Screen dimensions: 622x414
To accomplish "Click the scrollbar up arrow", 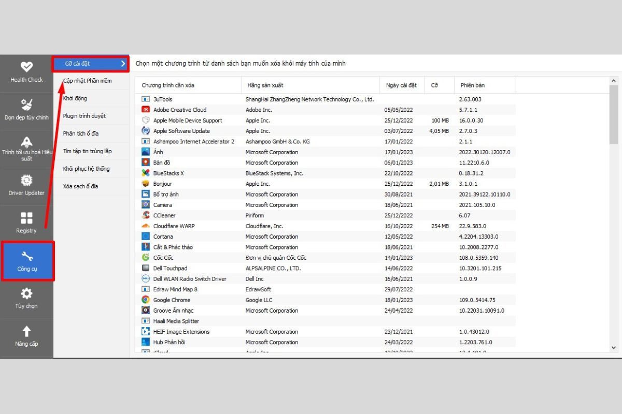I will pyautogui.click(x=614, y=81).
